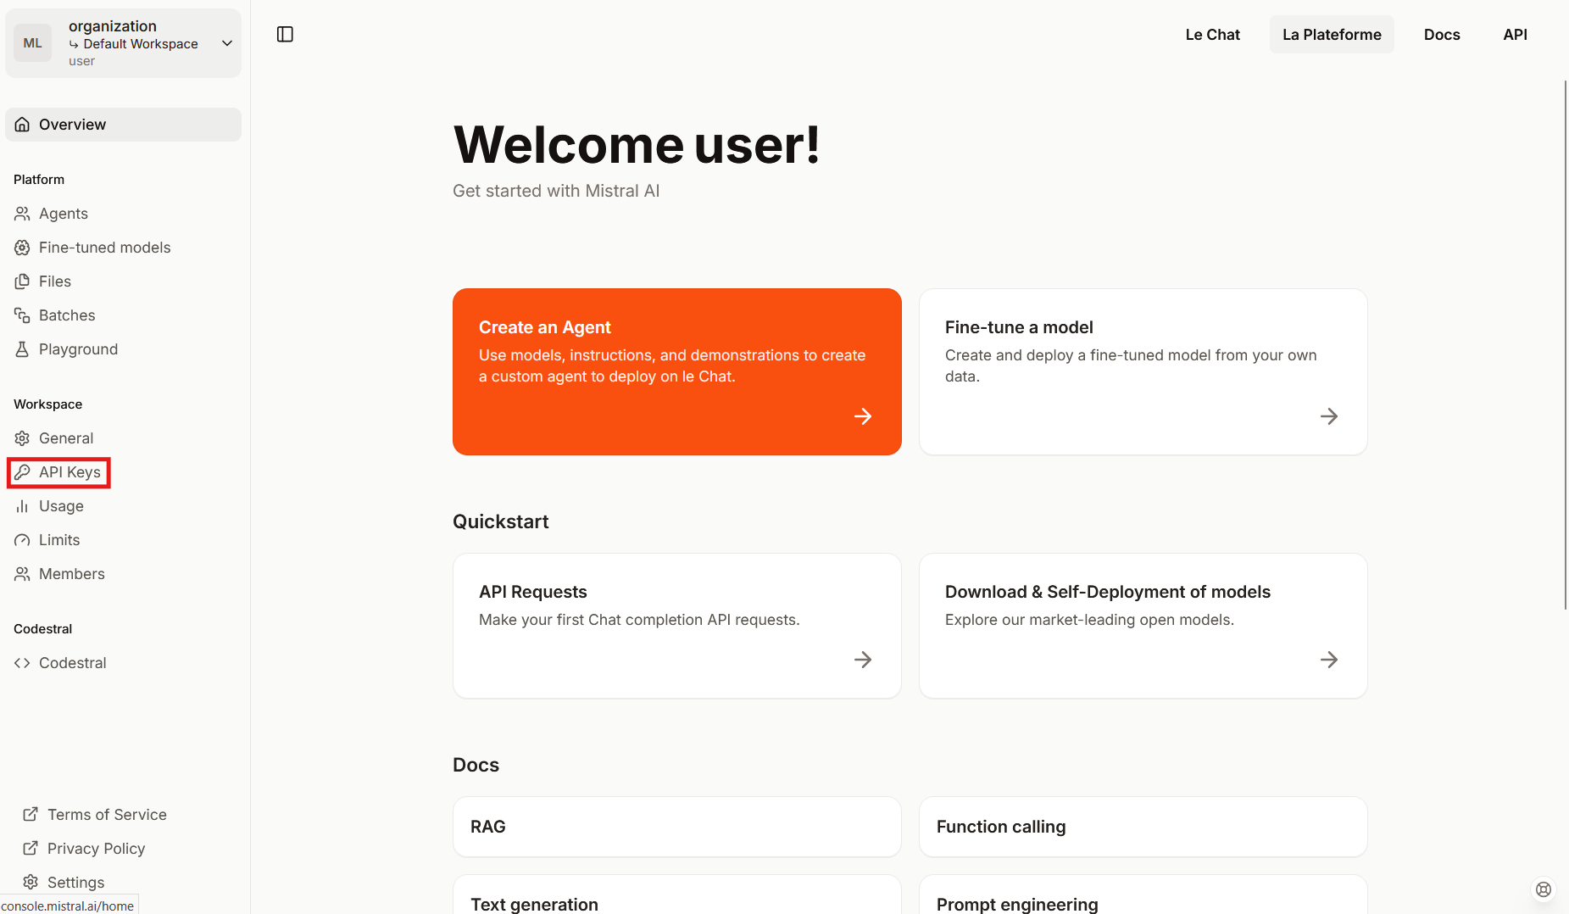1569x914 pixels.
Task: Click the Codestral code brackets icon
Action: pyautogui.click(x=22, y=663)
